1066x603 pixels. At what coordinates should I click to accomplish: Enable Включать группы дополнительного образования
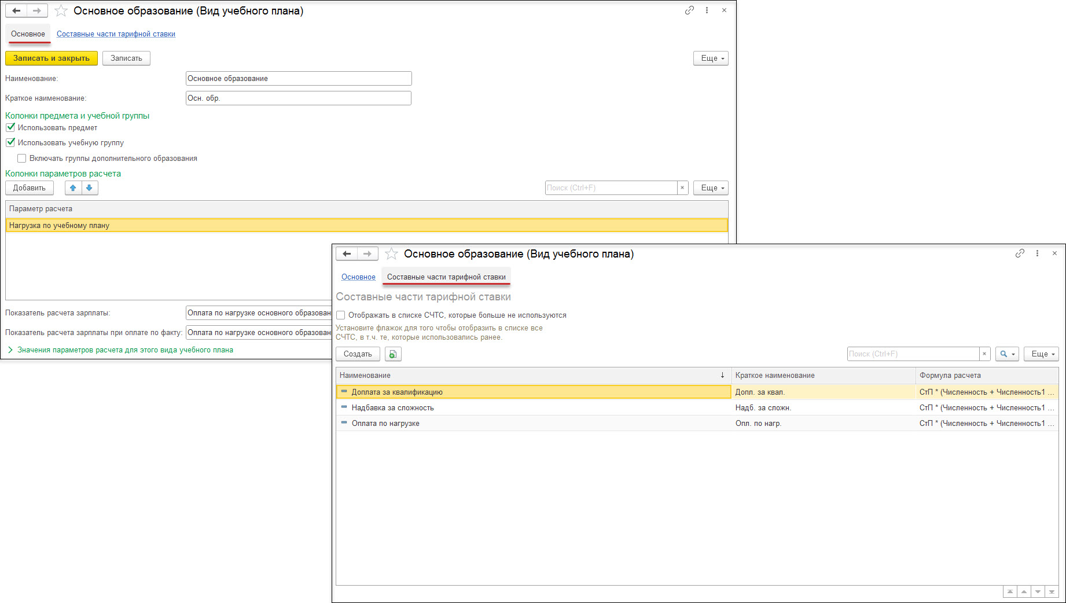[x=22, y=158]
